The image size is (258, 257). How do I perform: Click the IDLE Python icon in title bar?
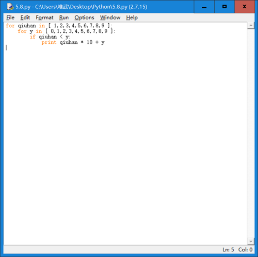(x=10, y=7)
